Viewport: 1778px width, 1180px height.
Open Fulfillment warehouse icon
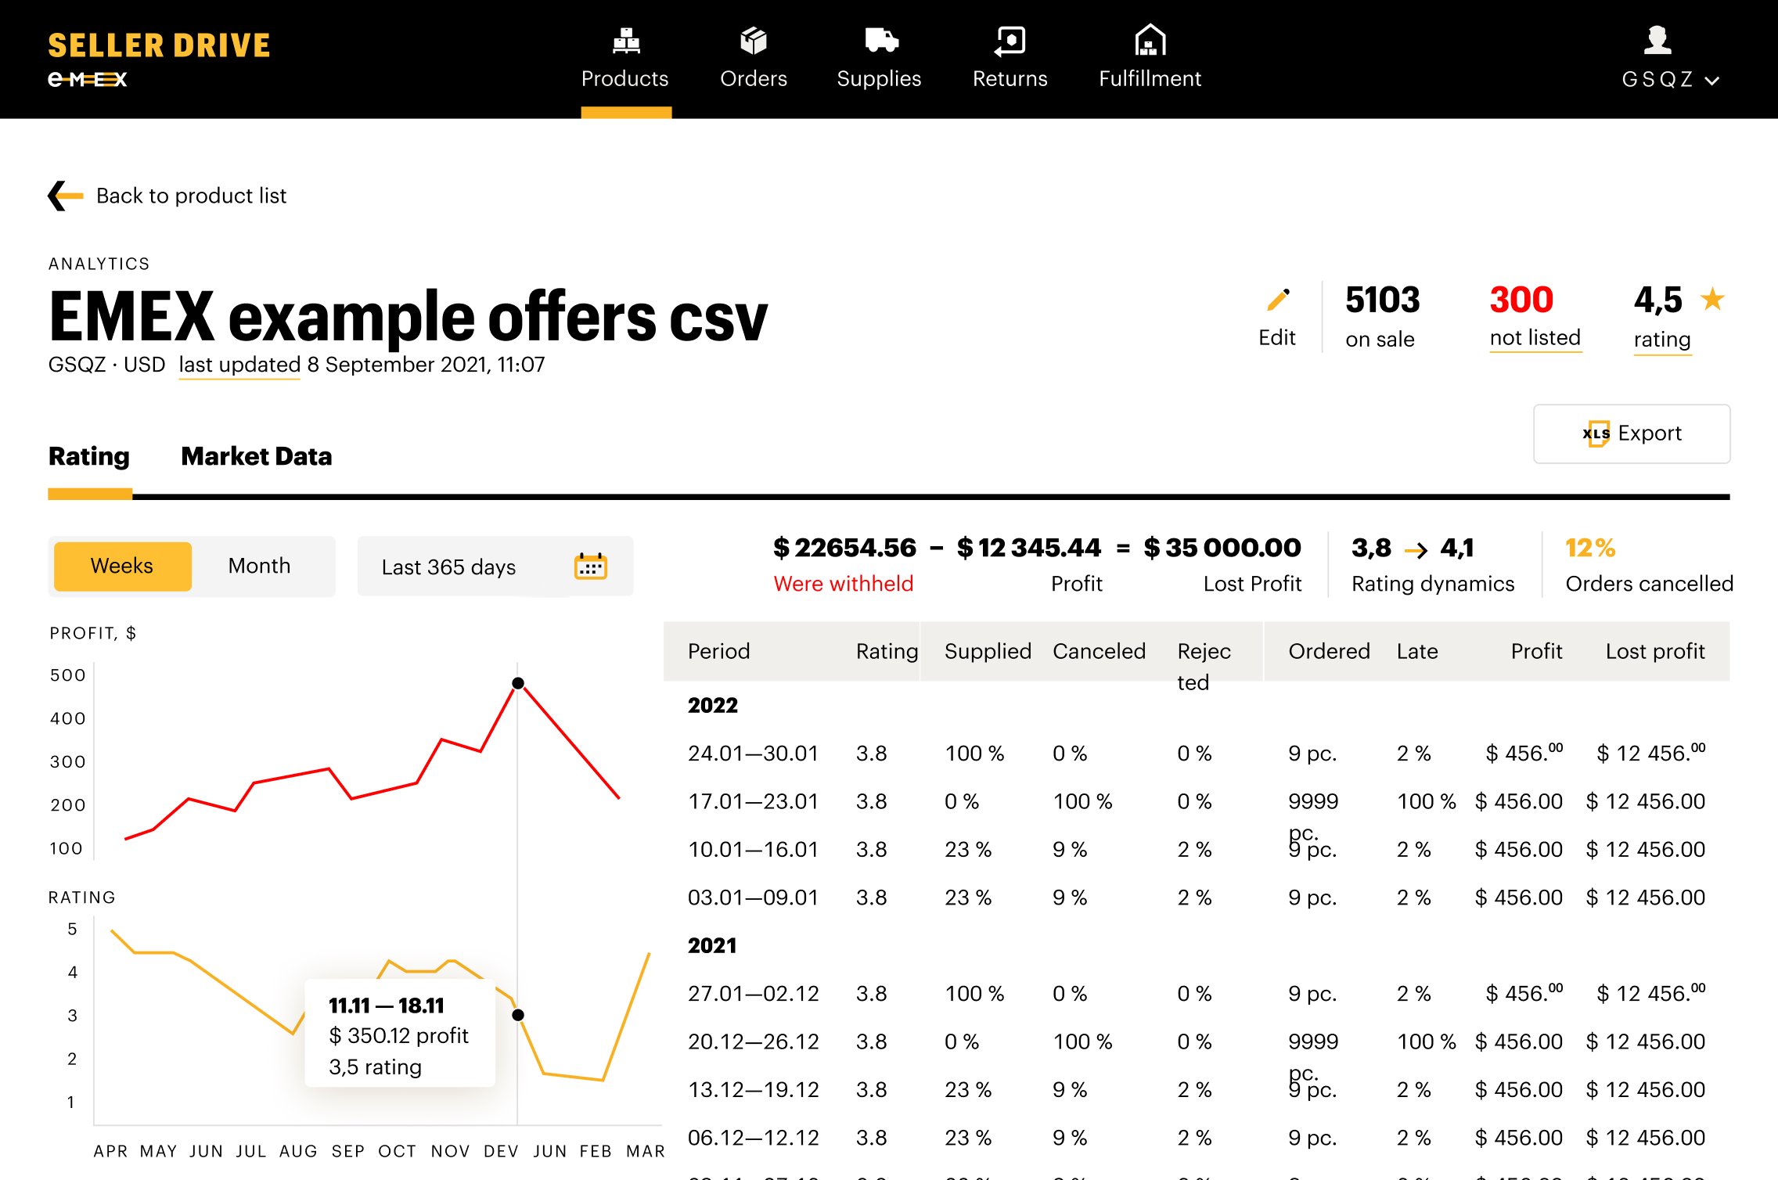pos(1150,40)
